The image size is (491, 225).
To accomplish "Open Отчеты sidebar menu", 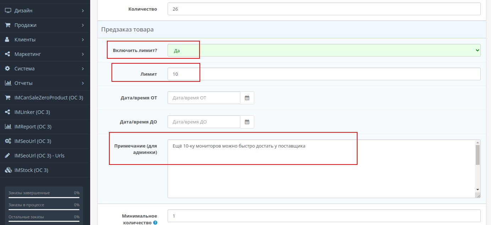I will pyautogui.click(x=45, y=83).
